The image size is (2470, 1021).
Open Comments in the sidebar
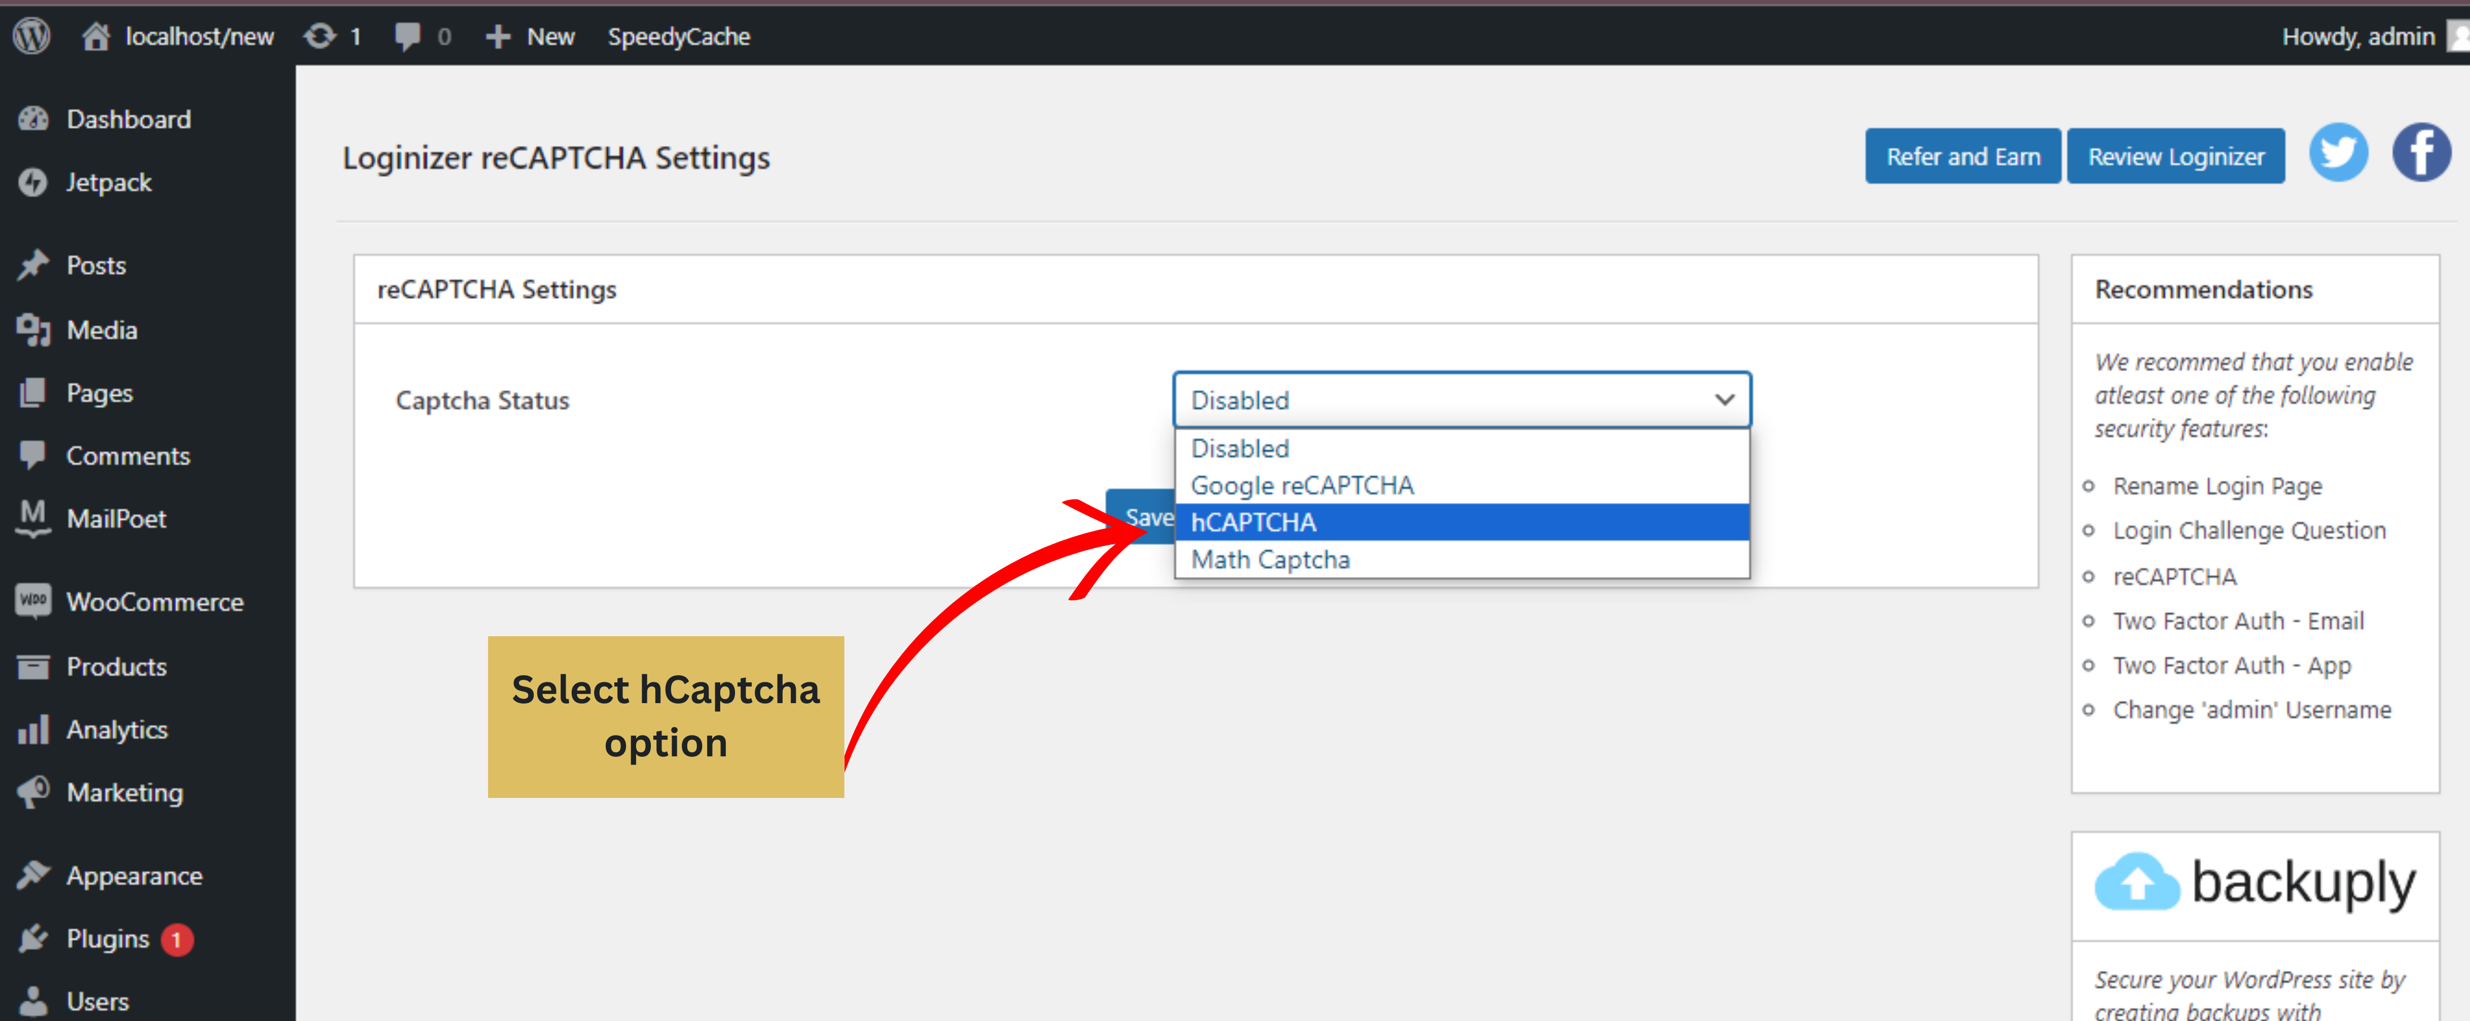point(128,455)
